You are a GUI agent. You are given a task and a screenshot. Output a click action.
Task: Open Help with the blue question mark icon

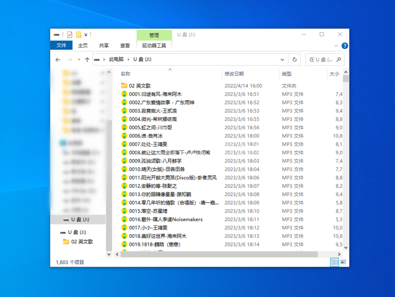tap(345, 45)
